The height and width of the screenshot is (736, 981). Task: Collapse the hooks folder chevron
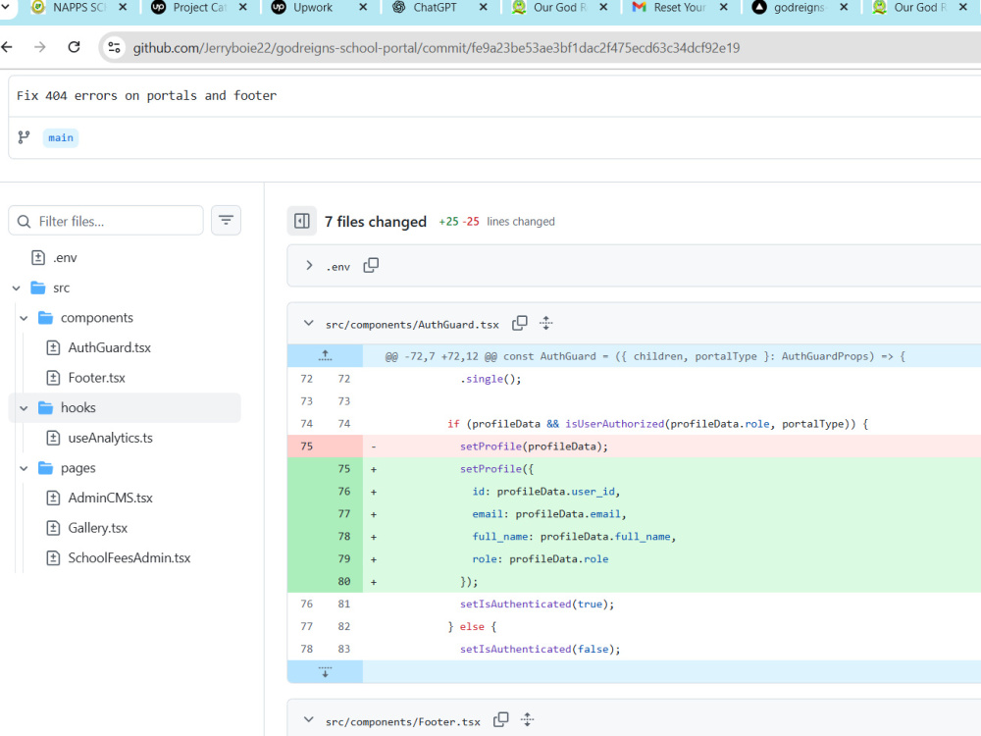click(24, 408)
